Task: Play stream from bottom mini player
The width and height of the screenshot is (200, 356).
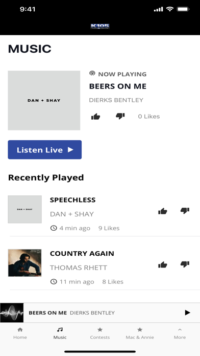Action: coord(187,313)
